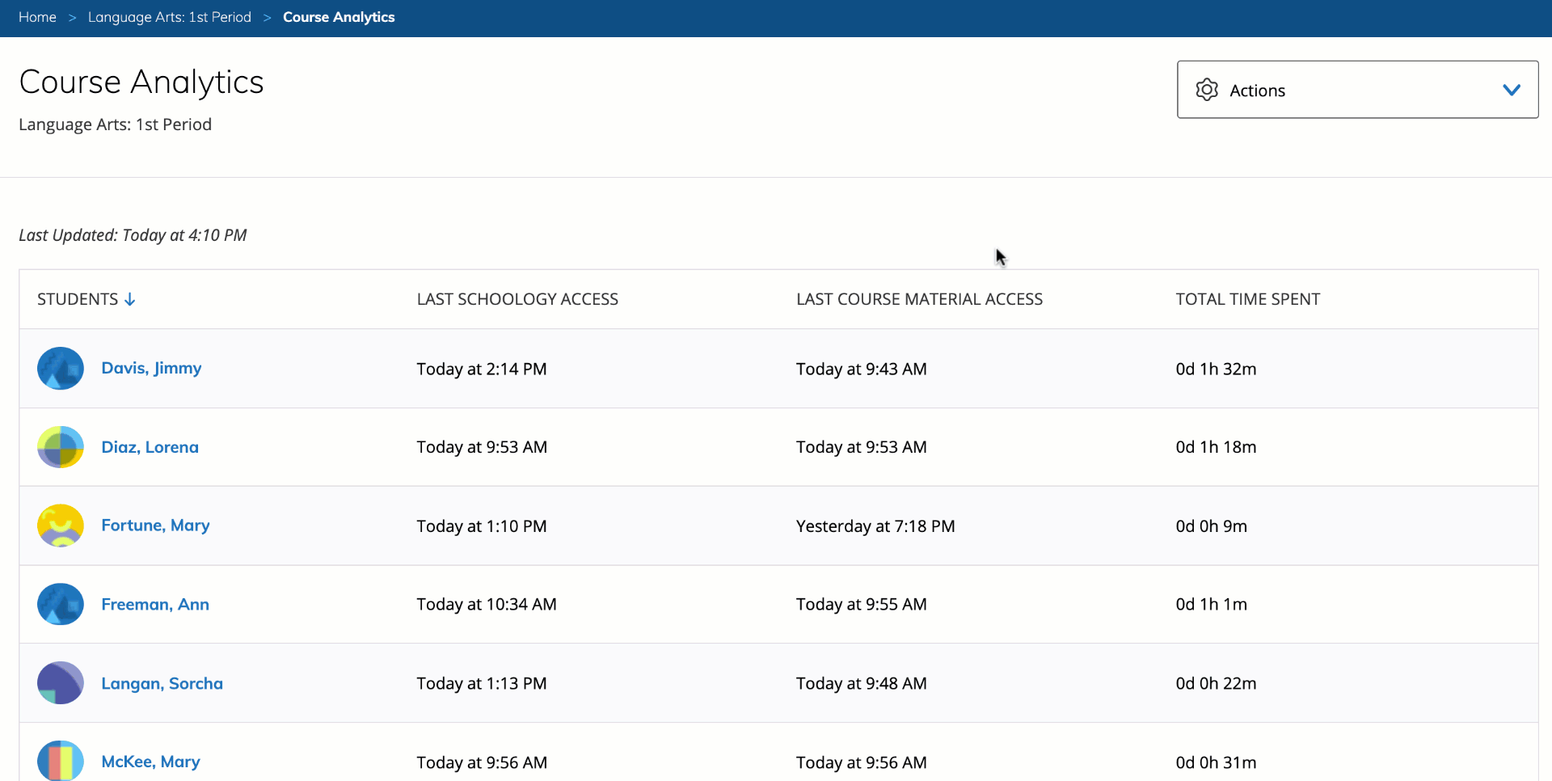
Task: Sort by Total Time Spent column
Action: click(x=1247, y=299)
